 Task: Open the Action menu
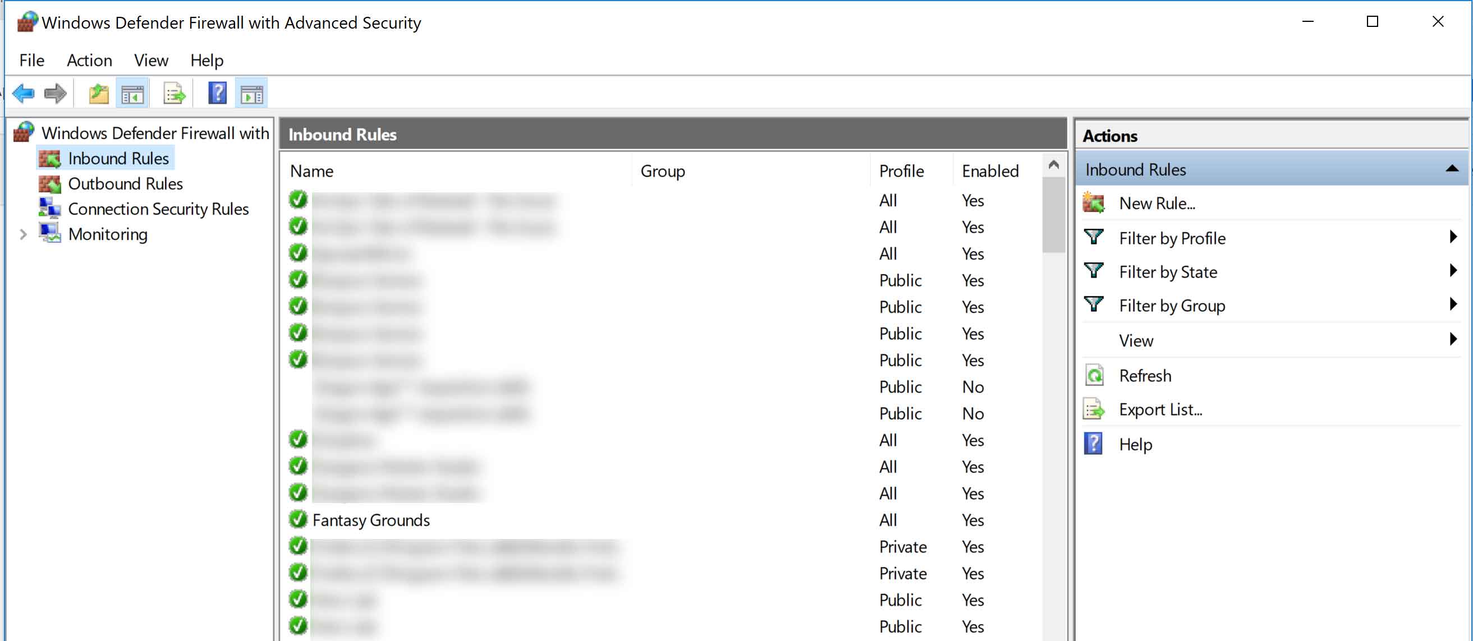pos(89,60)
